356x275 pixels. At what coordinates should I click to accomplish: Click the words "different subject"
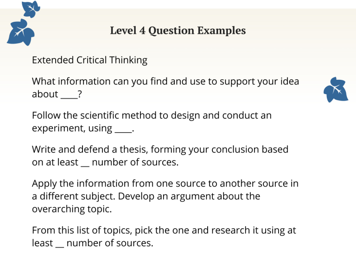point(75,196)
